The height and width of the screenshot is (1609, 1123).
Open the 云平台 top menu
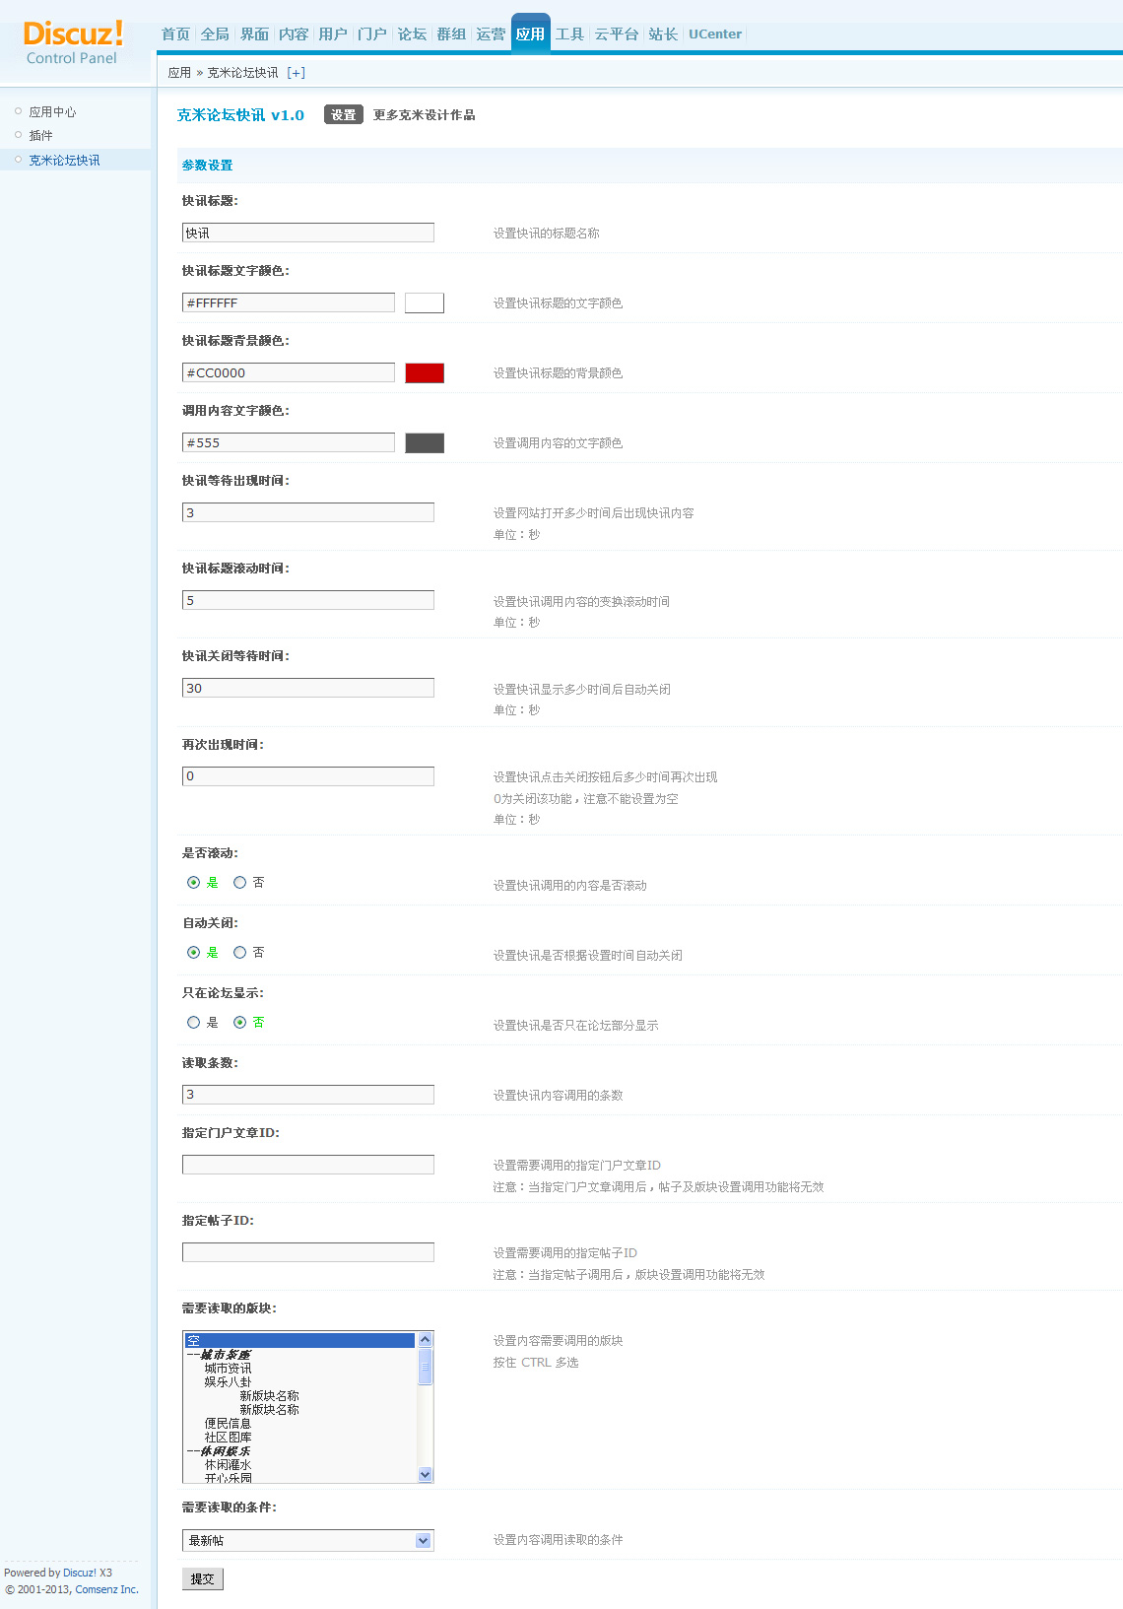[617, 34]
